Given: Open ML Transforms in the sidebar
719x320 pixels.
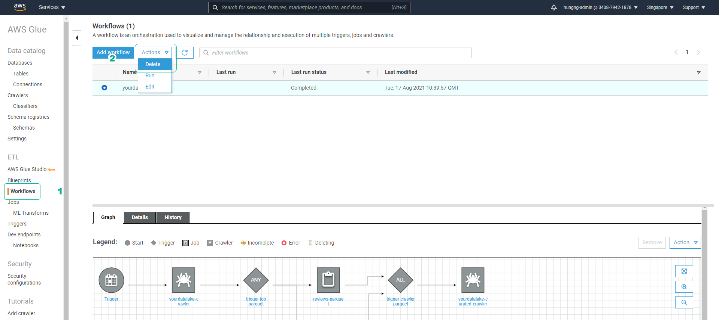Looking at the screenshot, I should point(31,213).
